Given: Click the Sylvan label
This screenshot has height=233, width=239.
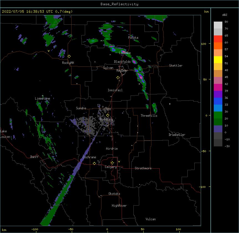Looking at the screenshot, I should [108, 68].
